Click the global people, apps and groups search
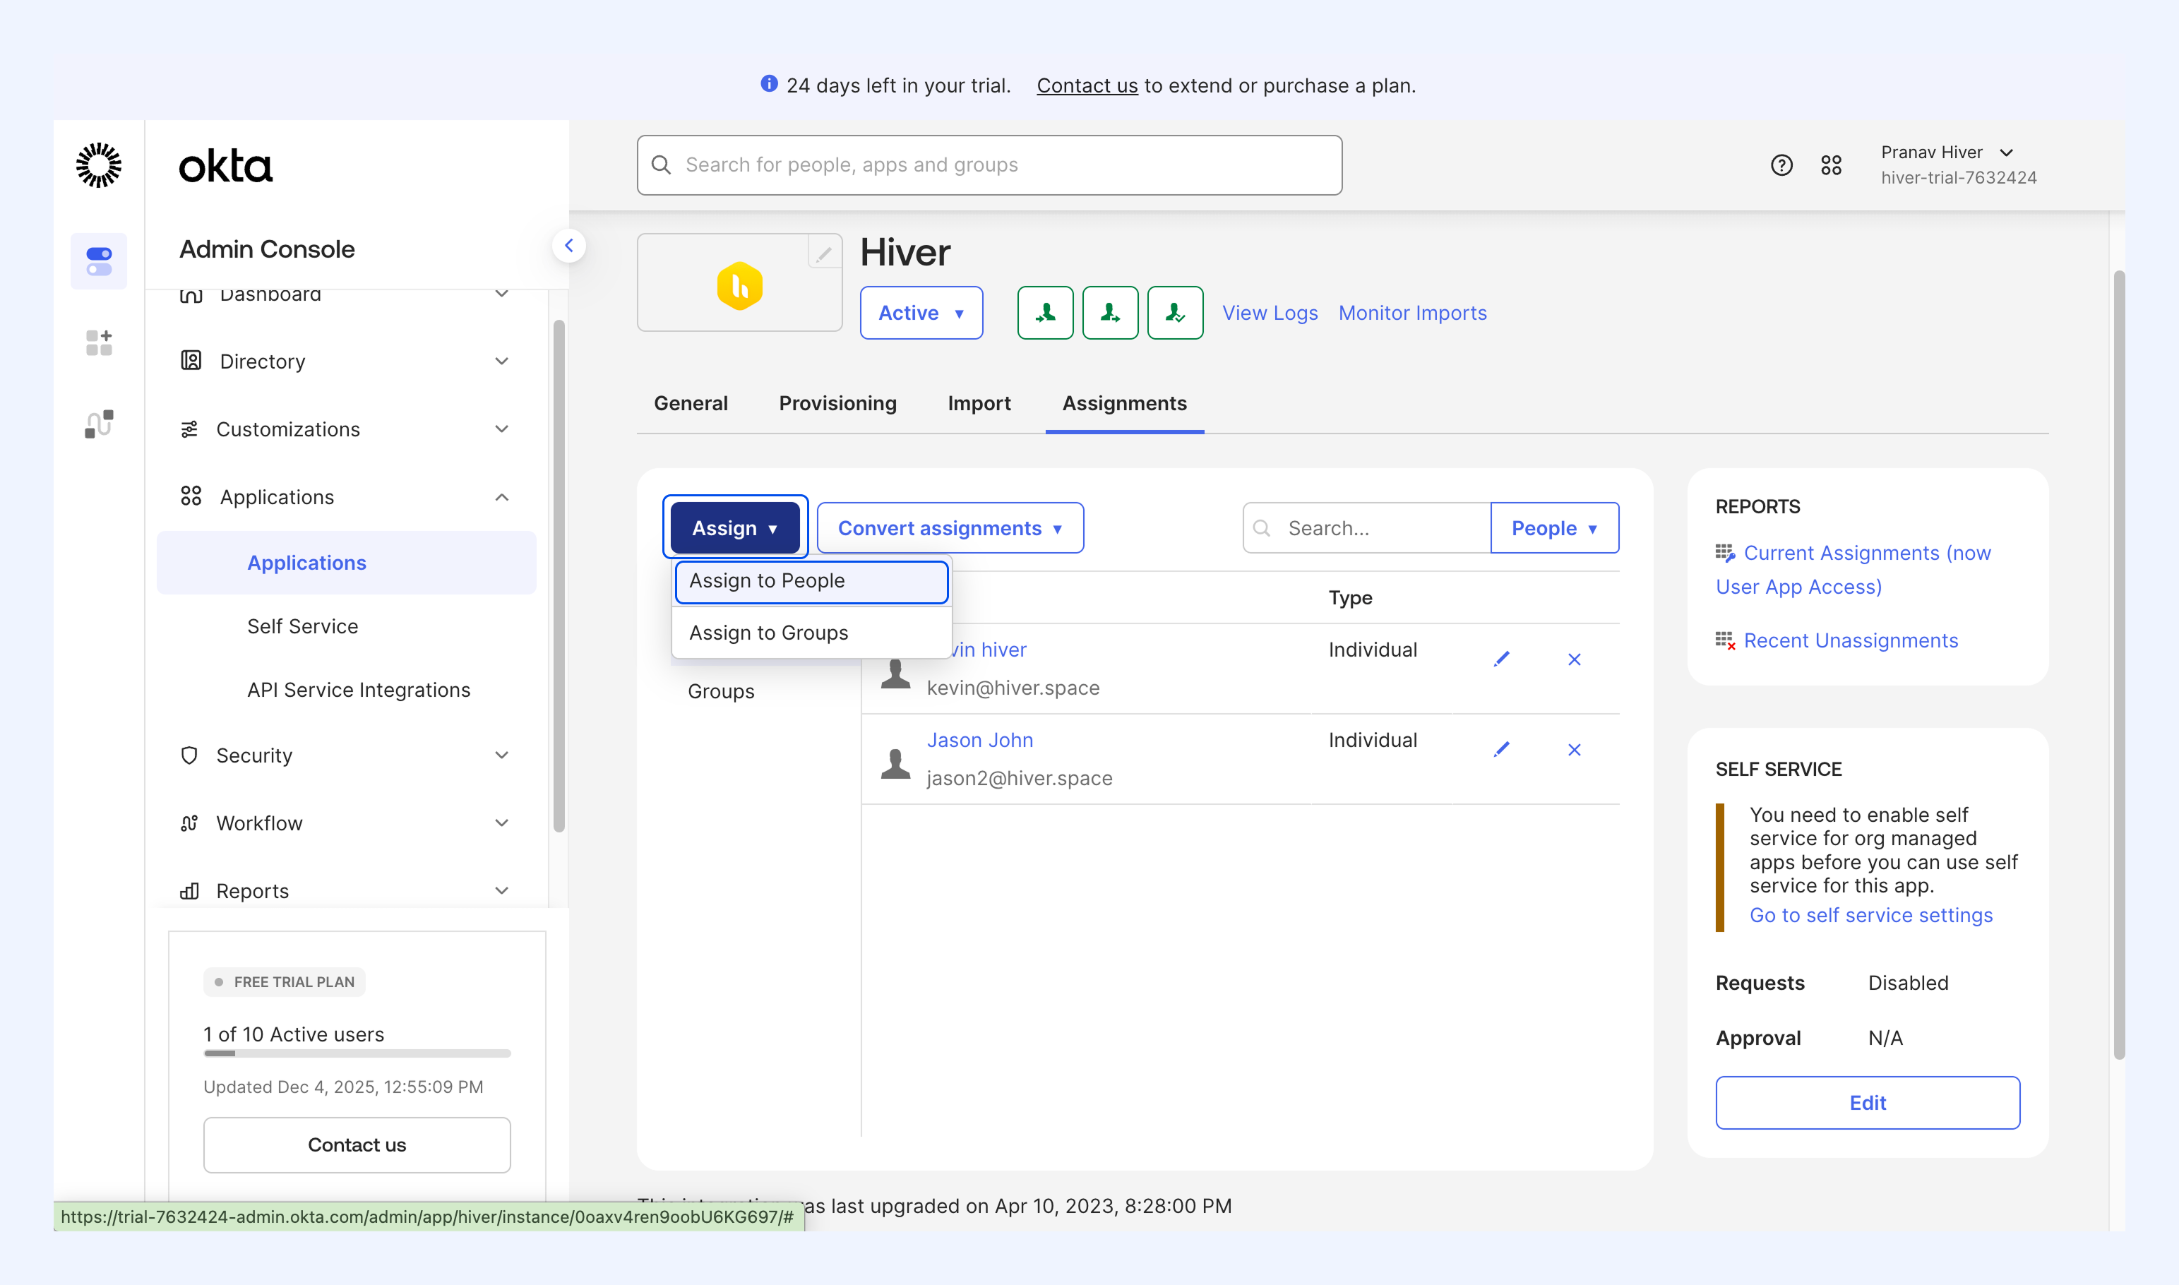The image size is (2179, 1285). (x=989, y=165)
